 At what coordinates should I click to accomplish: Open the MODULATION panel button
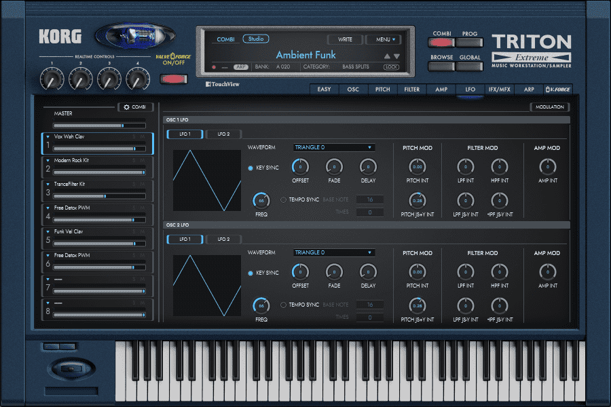[549, 106]
